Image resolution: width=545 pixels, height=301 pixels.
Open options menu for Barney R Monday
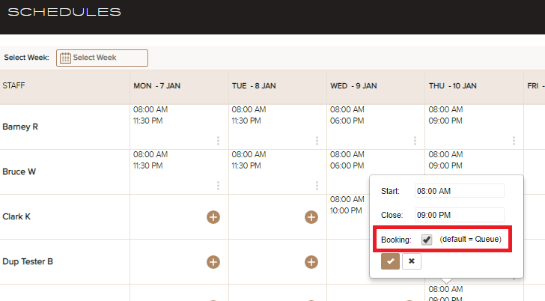coord(218,141)
